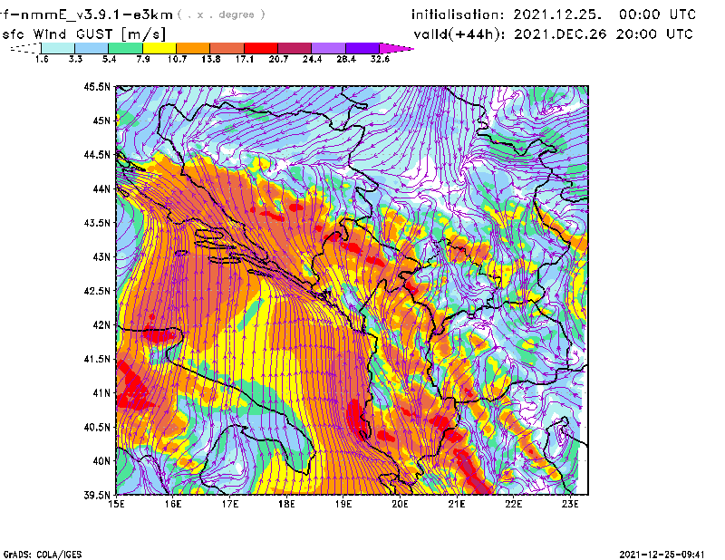The image size is (725, 560).
Task: Click the legend value 7.9
Action: coord(143,59)
